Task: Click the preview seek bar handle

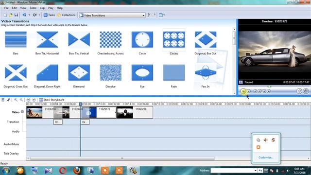Action: [x=269, y=87]
